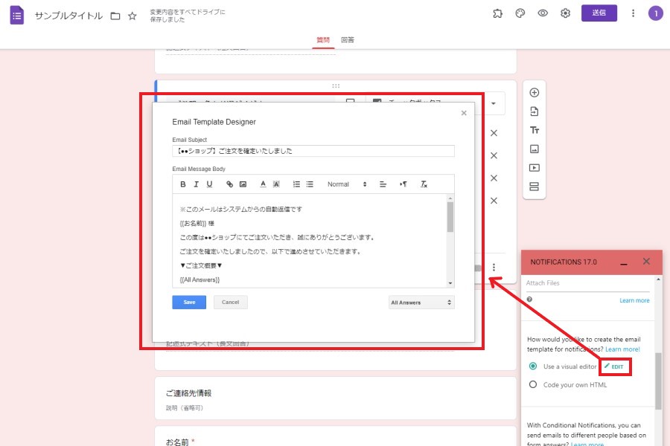Click the text color icon
670x446 pixels.
[x=263, y=184]
